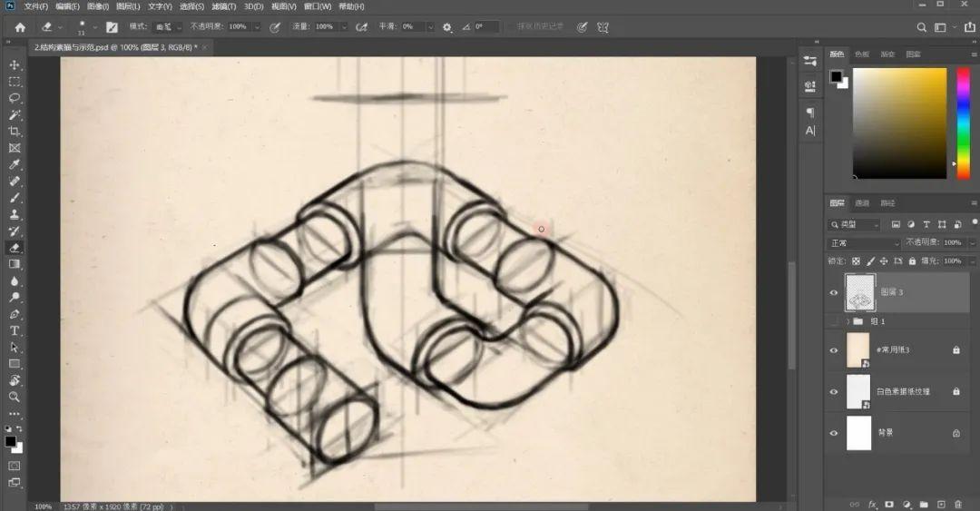This screenshot has width=980, height=511.
Task: Toggle lock position
Action: [884, 260]
